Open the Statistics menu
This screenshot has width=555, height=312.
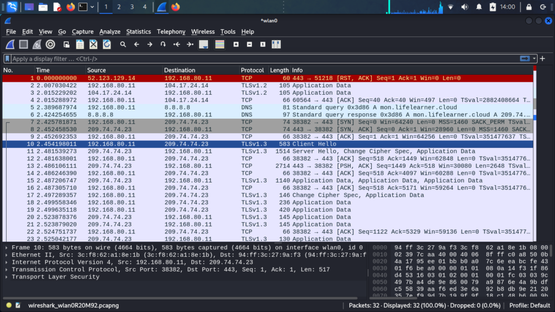[x=138, y=31]
